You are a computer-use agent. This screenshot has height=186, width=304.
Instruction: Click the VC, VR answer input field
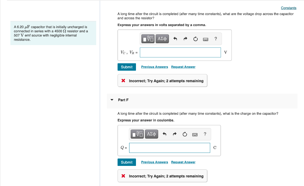[x=180, y=52]
